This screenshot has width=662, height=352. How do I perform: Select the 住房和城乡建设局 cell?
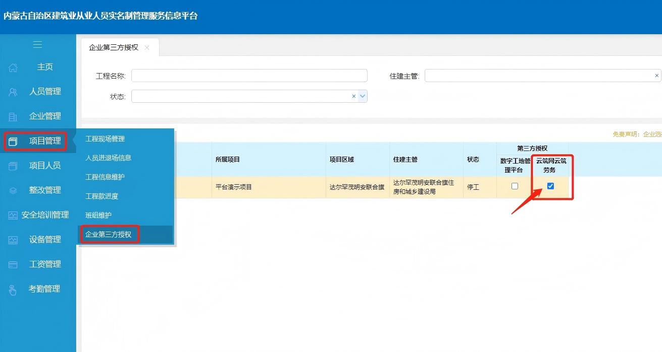coord(427,187)
